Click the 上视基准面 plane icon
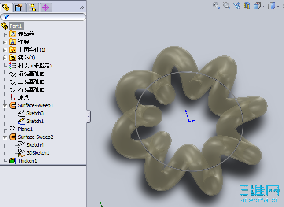The width and height of the screenshot is (284, 207). 12,81
